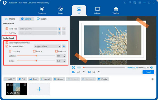The width and height of the screenshot is (158, 100).
Task: Select the MV module tab
Action: pos(79,11)
